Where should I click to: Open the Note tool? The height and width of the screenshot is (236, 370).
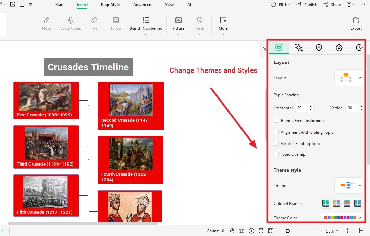pos(47,24)
